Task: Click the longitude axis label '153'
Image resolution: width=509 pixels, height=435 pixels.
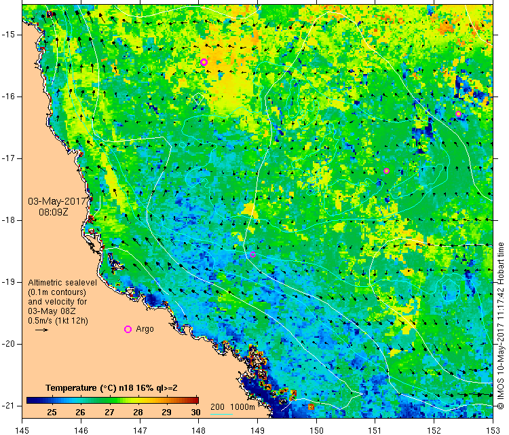Action: (x=493, y=430)
